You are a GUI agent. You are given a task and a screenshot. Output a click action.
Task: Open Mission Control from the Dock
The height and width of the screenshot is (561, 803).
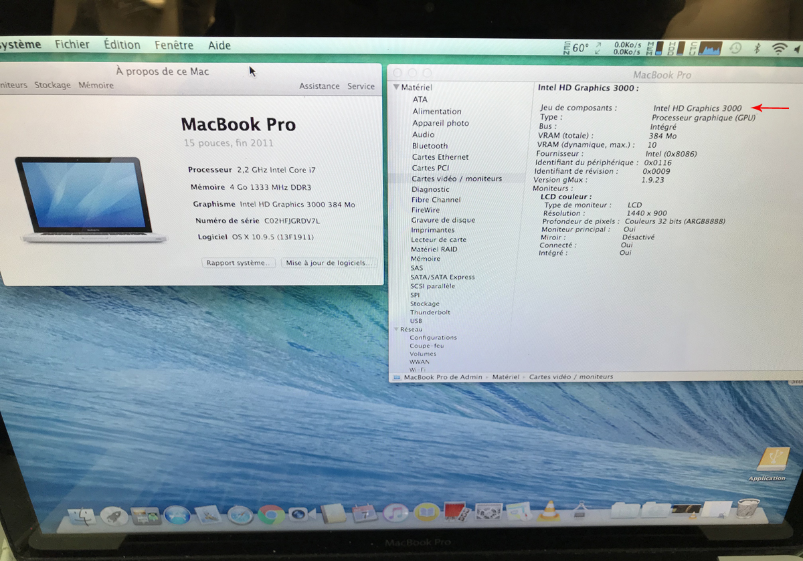tap(145, 515)
